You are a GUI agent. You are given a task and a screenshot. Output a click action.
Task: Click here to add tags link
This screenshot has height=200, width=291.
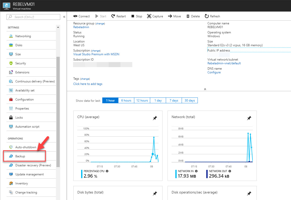pos(88,84)
